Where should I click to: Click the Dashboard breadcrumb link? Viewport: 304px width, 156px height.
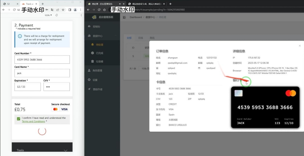pyautogui.click(x=136, y=17)
